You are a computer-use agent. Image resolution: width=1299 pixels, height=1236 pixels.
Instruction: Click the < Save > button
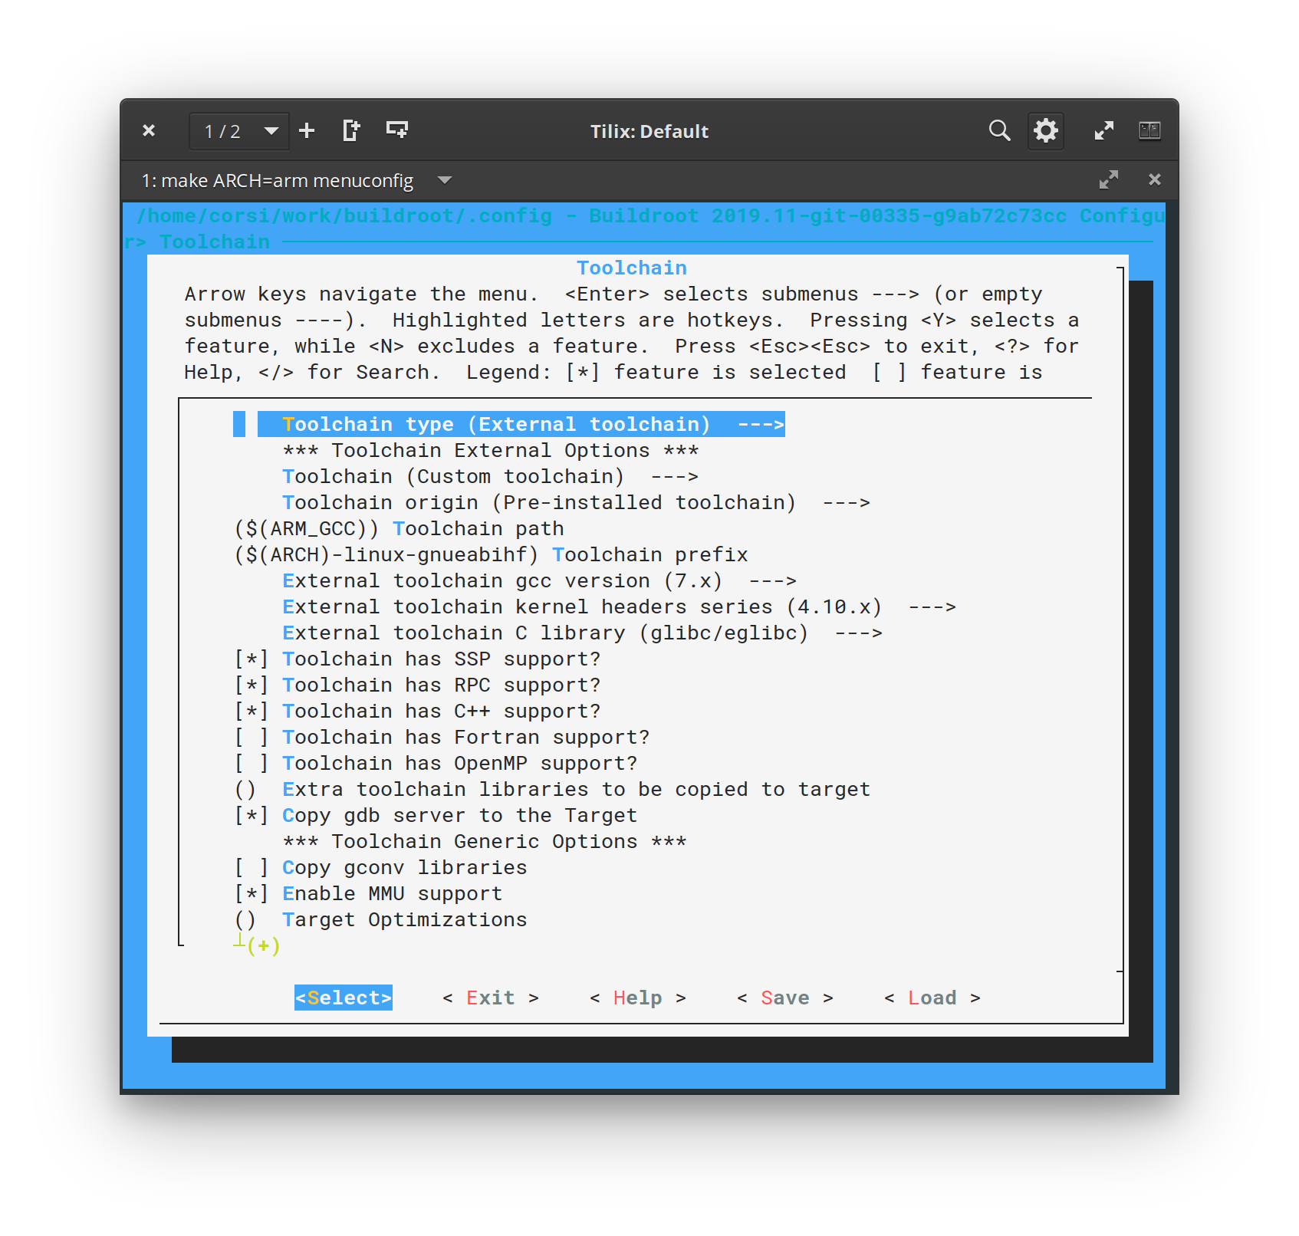click(785, 998)
